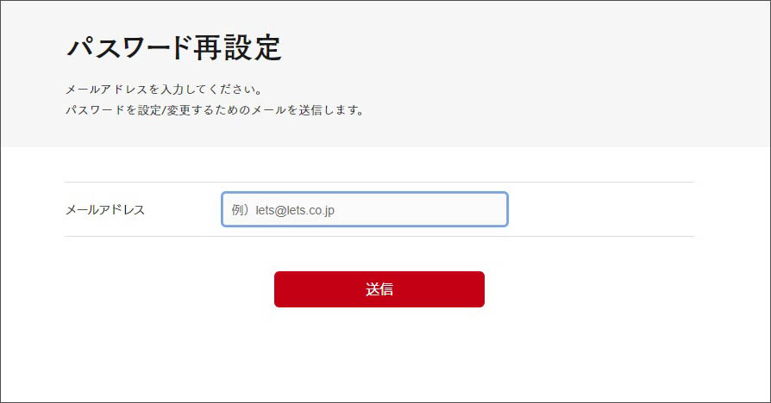Click the white area beneath the 送信 button

point(379,353)
